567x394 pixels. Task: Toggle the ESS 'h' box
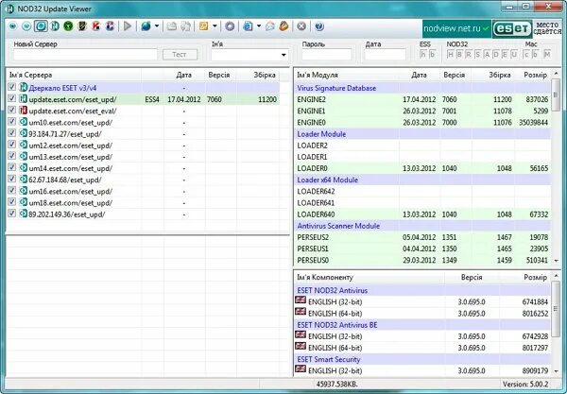[x=422, y=54]
